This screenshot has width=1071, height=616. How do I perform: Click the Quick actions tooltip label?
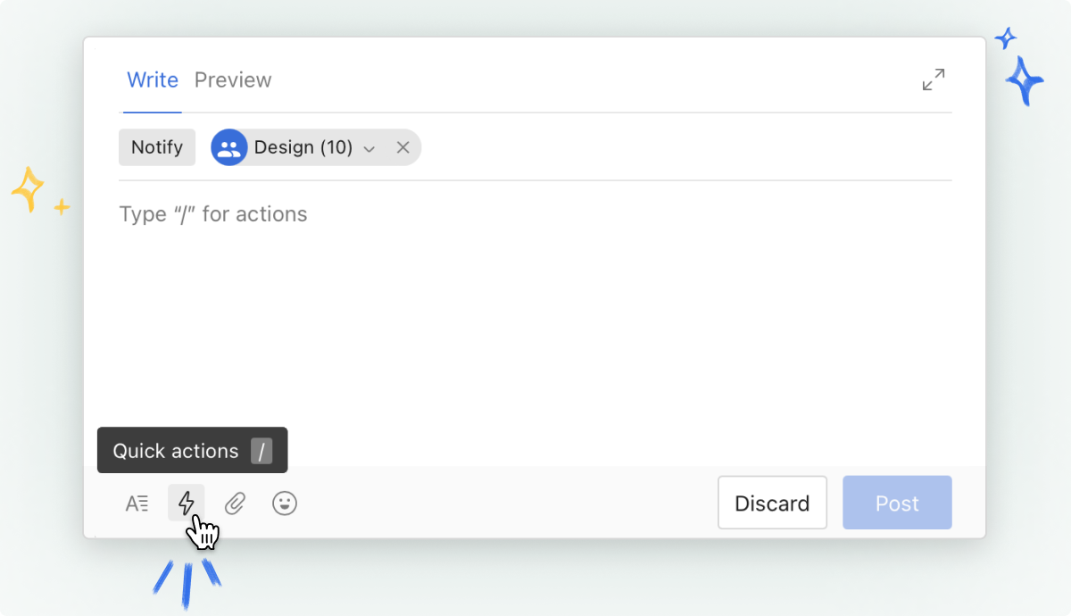(x=176, y=451)
